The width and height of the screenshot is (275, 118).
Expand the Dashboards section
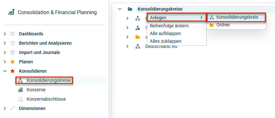click(x=5, y=34)
